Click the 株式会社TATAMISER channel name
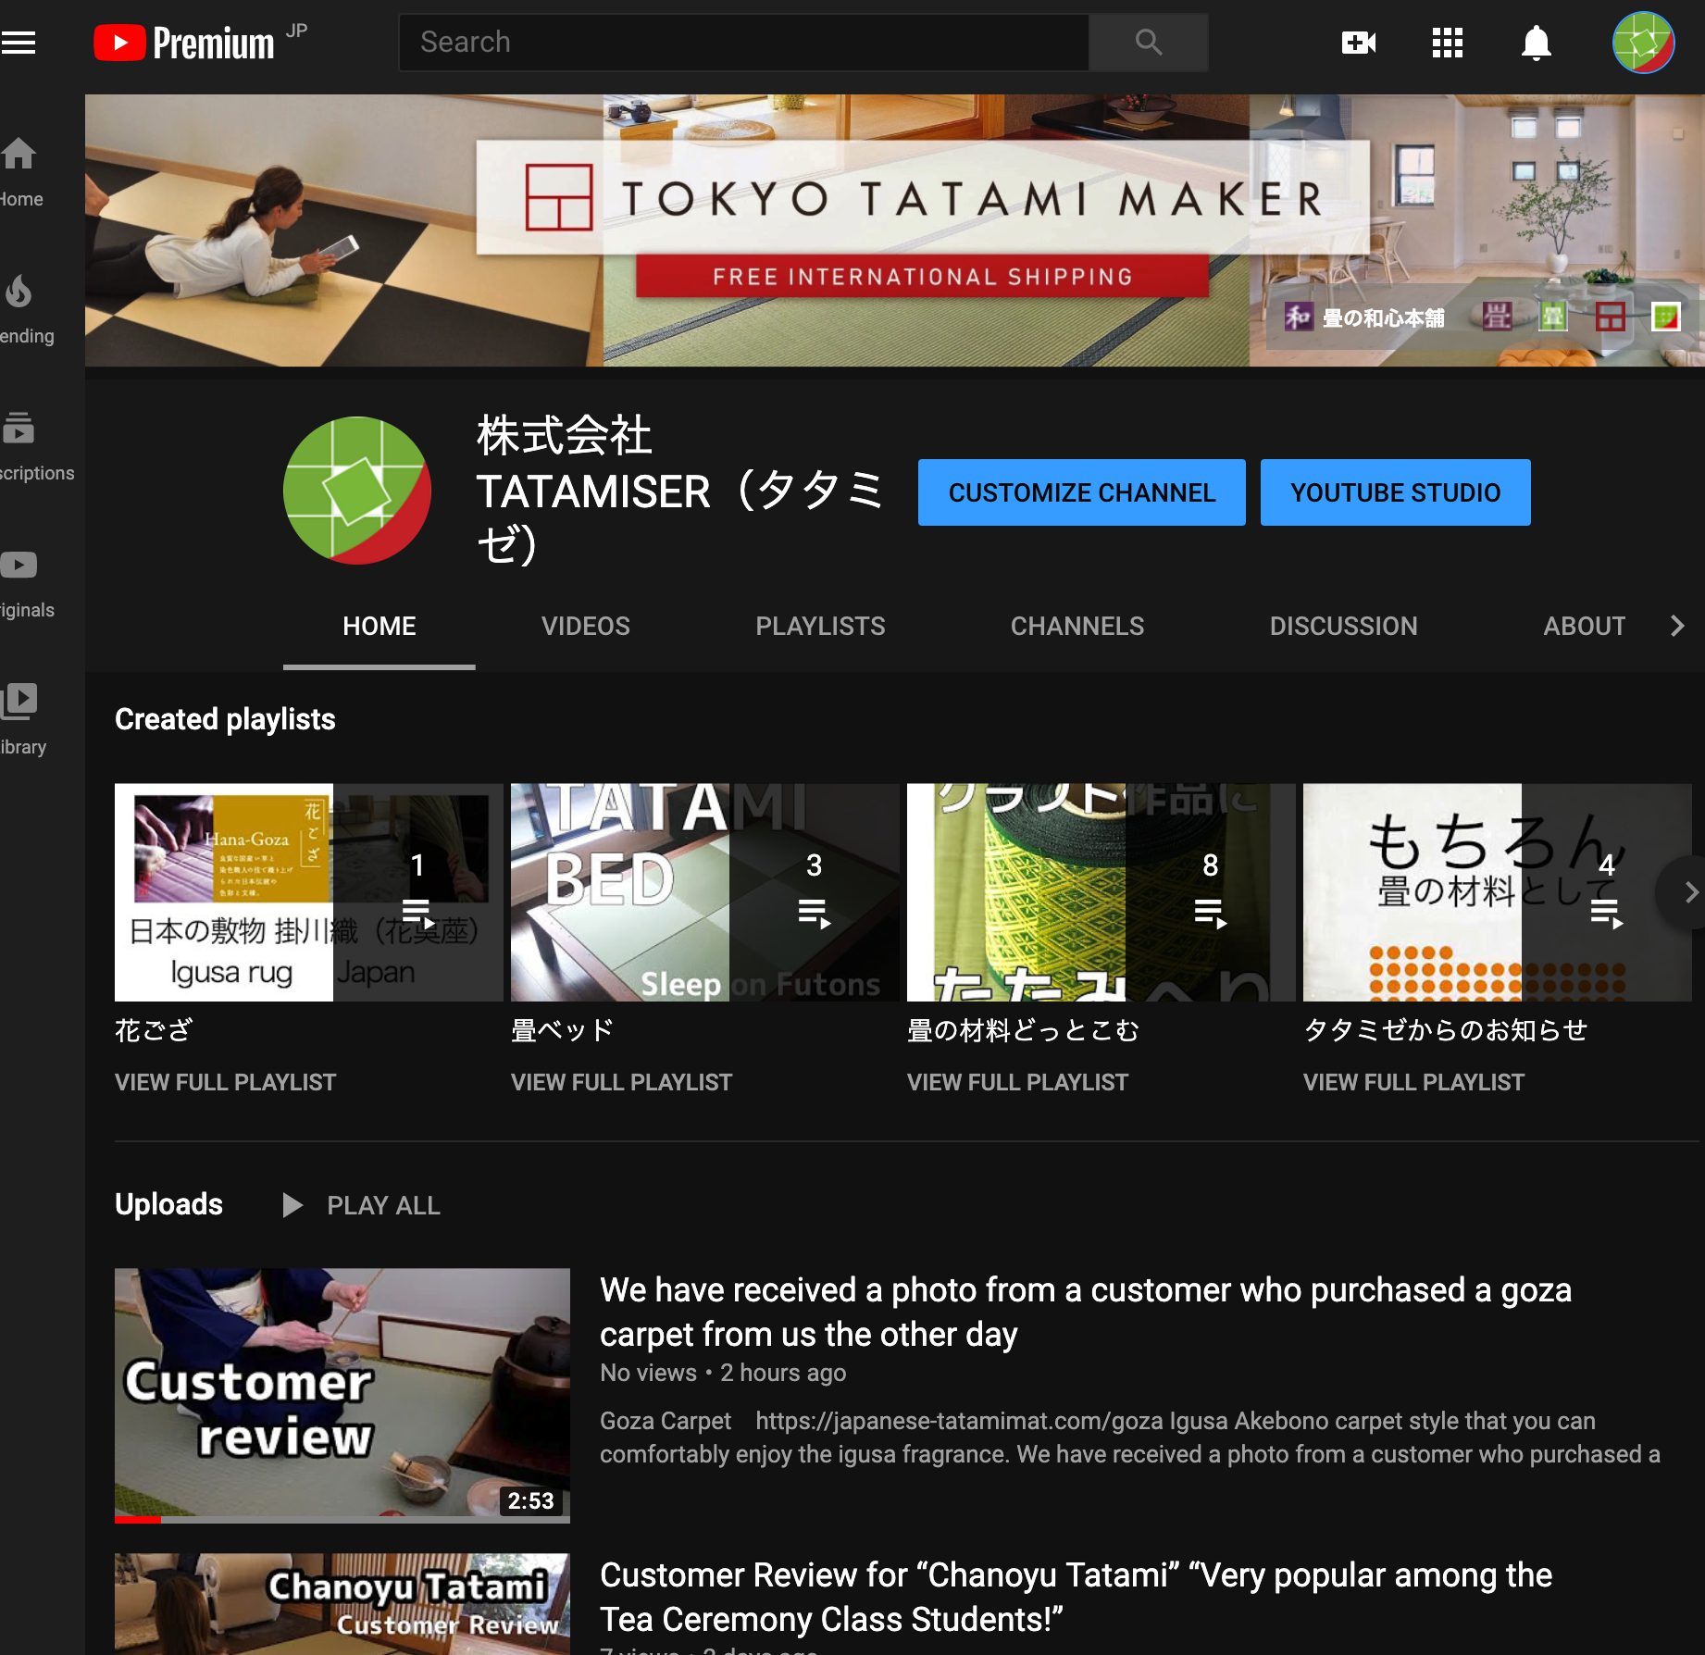The width and height of the screenshot is (1705, 1655). (680, 490)
